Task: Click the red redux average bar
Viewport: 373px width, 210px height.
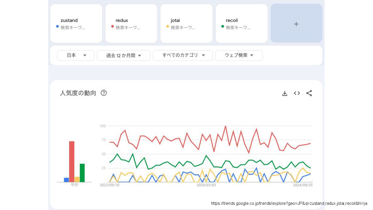Action: [x=72, y=162]
